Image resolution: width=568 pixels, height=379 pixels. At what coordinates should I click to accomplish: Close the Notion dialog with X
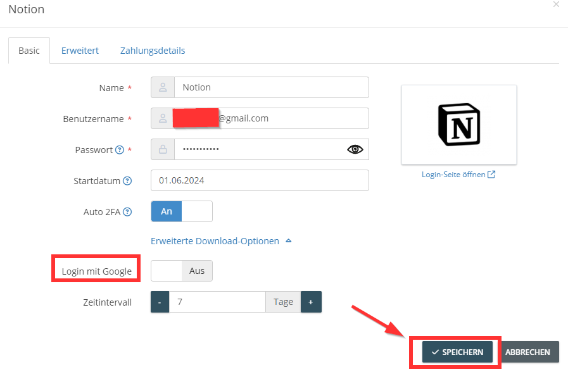point(556,4)
